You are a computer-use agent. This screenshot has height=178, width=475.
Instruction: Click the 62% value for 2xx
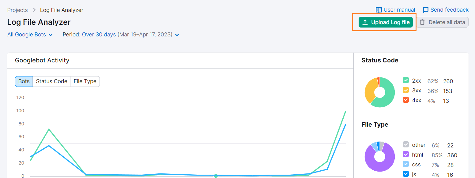tap(433, 81)
